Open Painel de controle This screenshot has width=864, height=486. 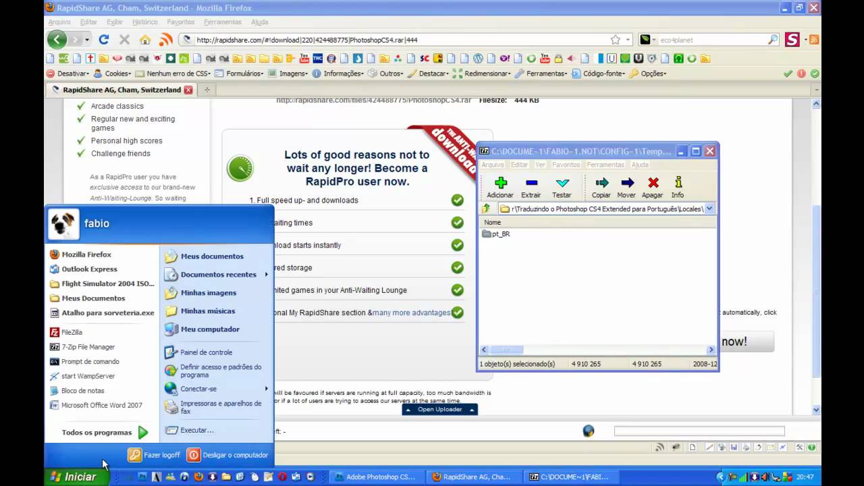pyautogui.click(x=198, y=352)
